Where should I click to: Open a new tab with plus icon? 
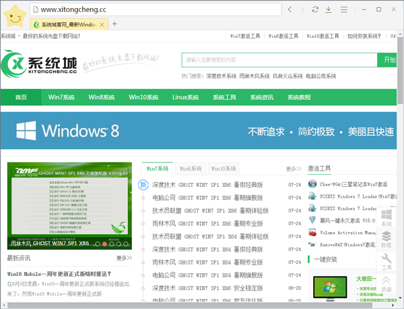(114, 24)
